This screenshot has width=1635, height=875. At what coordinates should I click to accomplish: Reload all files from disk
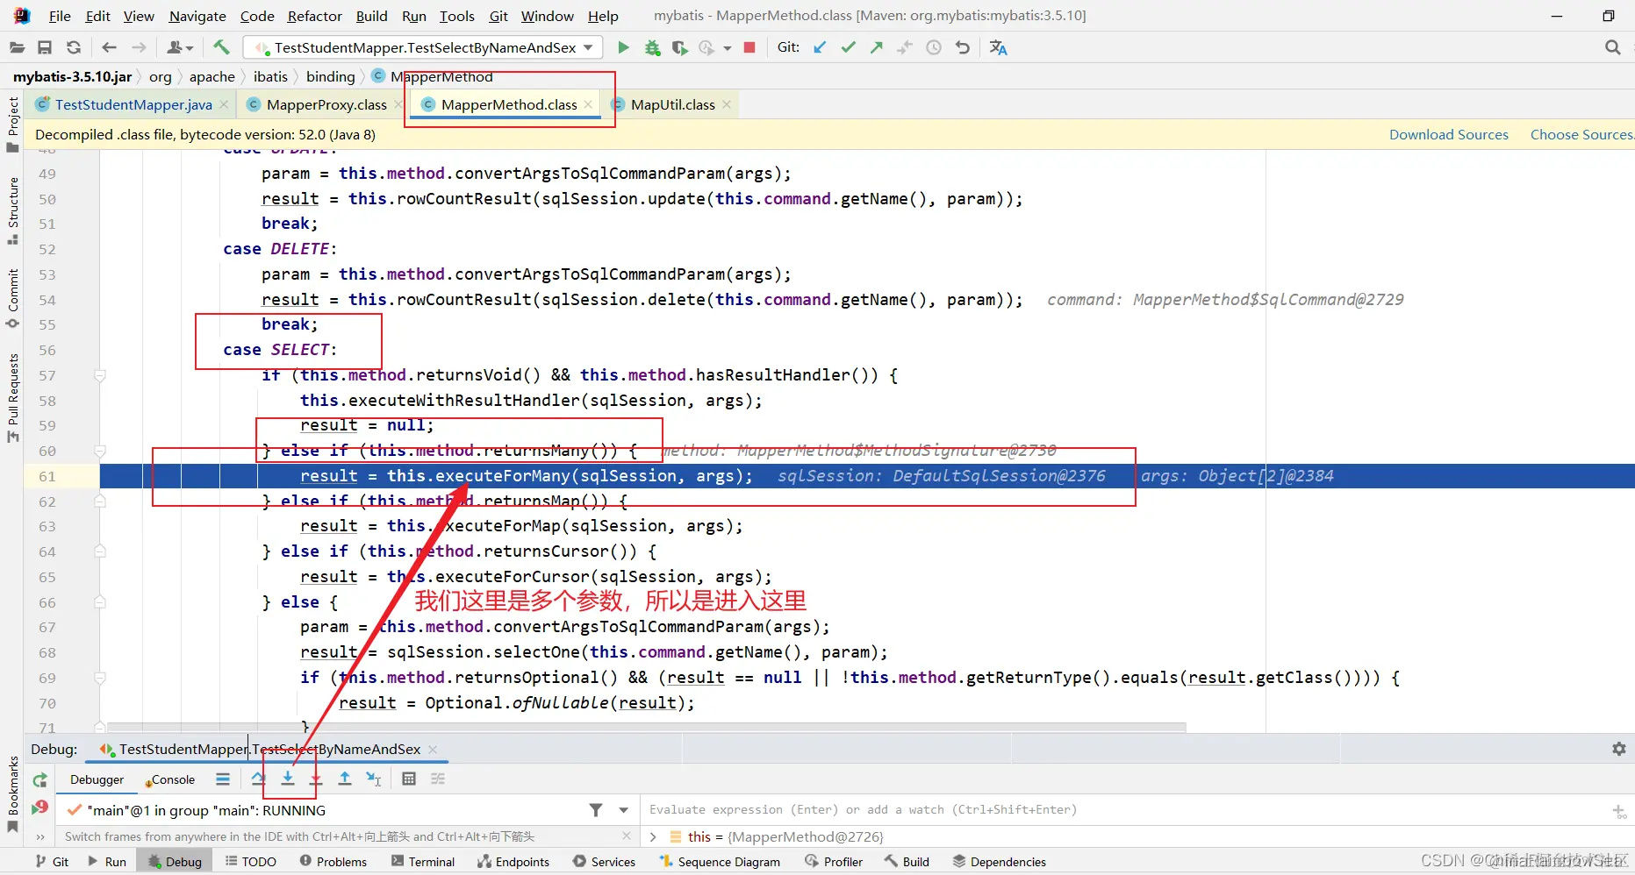click(74, 47)
